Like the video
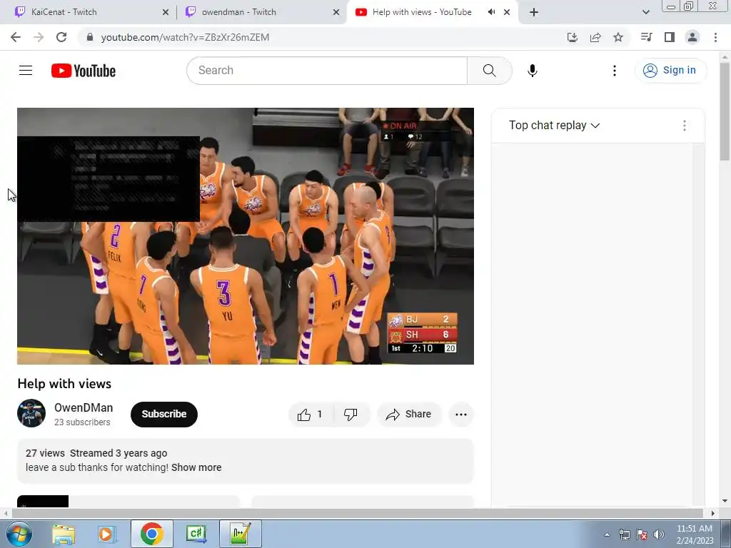Image resolution: width=731 pixels, height=548 pixels. 311,415
